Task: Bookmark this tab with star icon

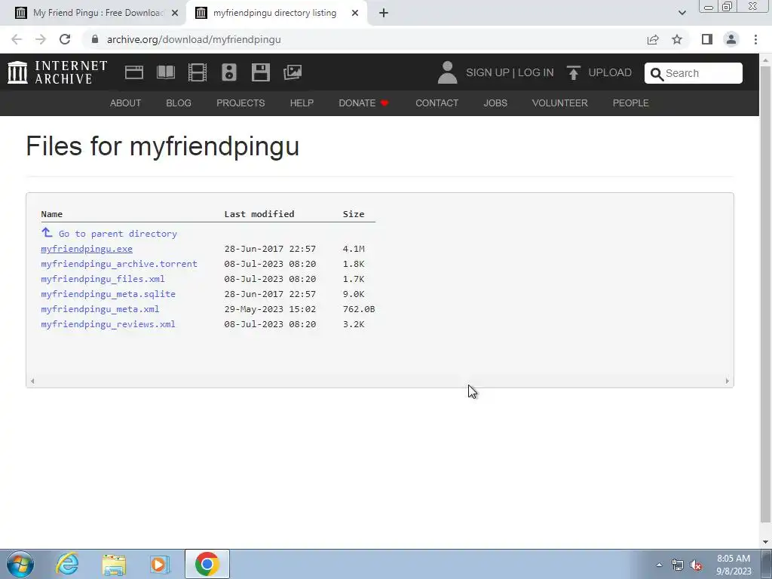Action: pos(677,39)
